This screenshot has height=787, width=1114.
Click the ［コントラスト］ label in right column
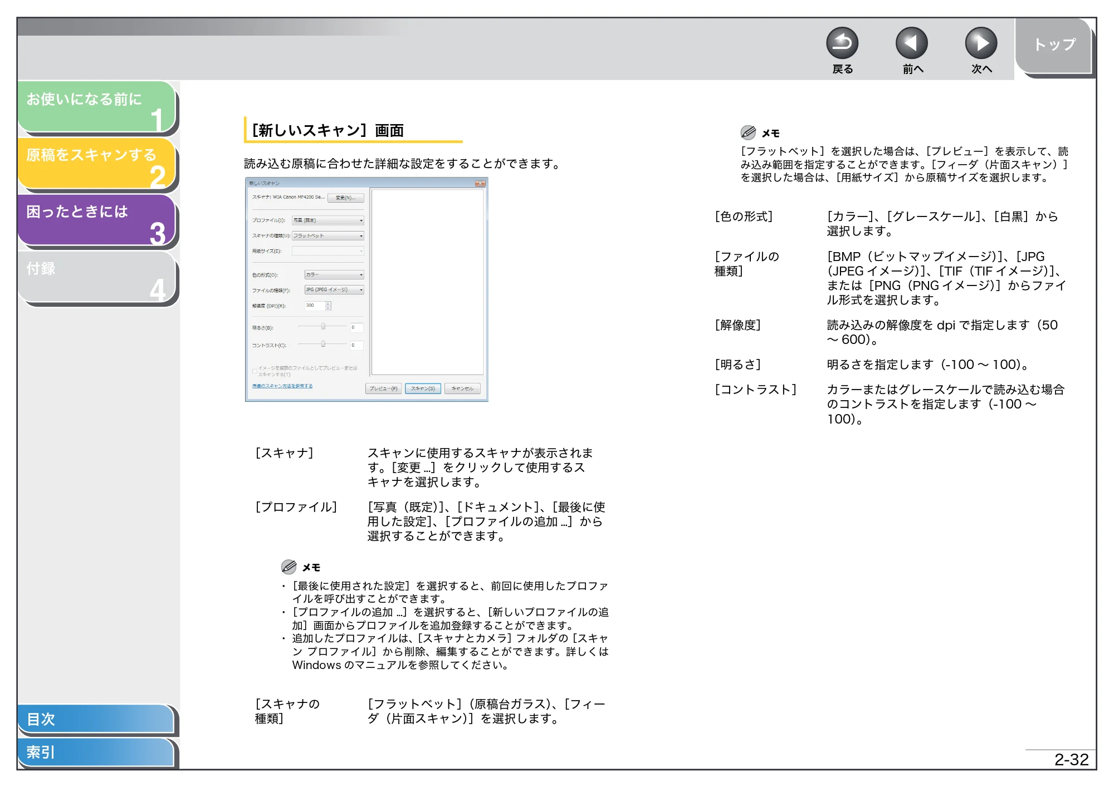[755, 390]
